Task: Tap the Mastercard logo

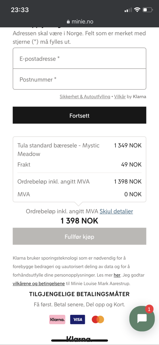Action: [x=98, y=319]
